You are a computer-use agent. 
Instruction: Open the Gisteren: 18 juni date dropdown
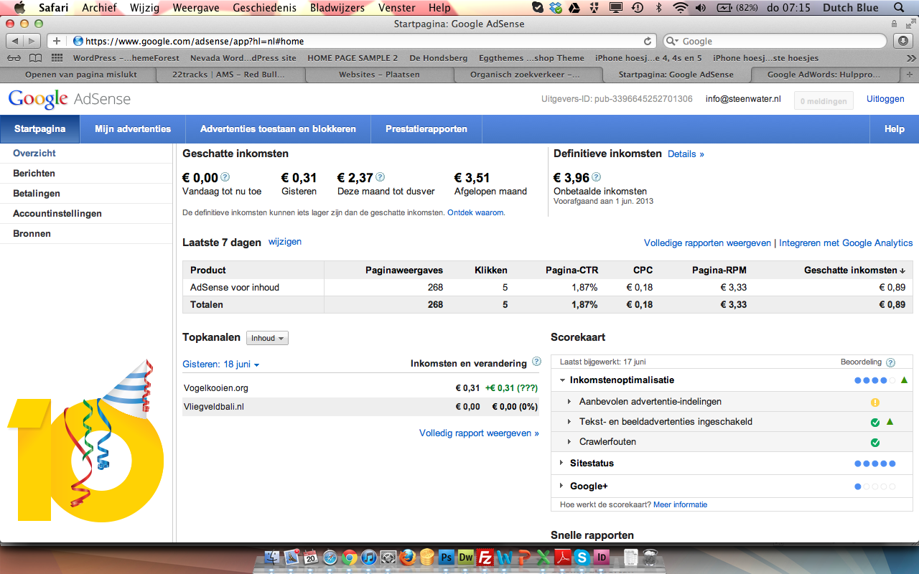(x=221, y=364)
